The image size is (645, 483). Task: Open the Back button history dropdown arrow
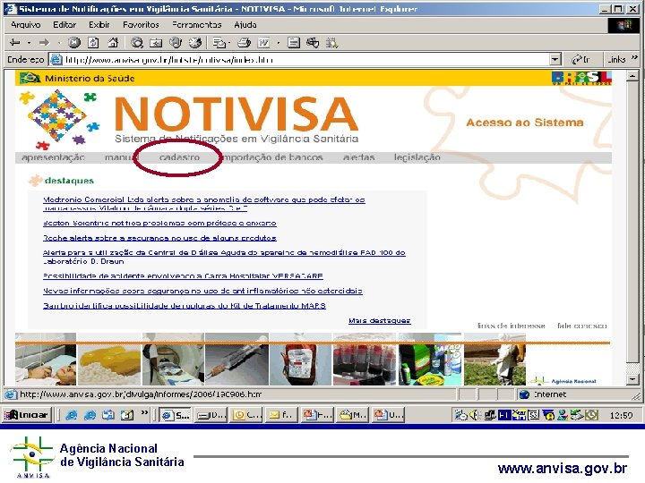click(29, 43)
